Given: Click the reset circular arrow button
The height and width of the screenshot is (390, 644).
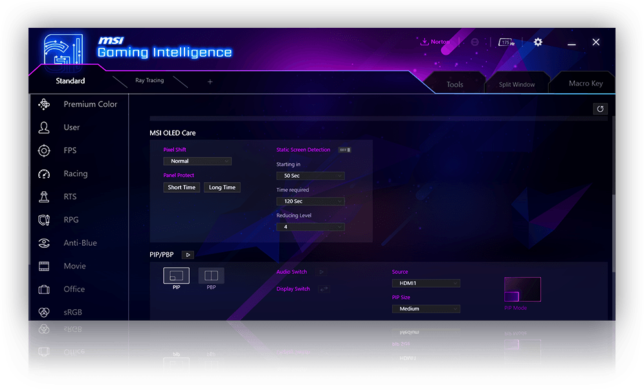Looking at the screenshot, I should pyautogui.click(x=600, y=109).
